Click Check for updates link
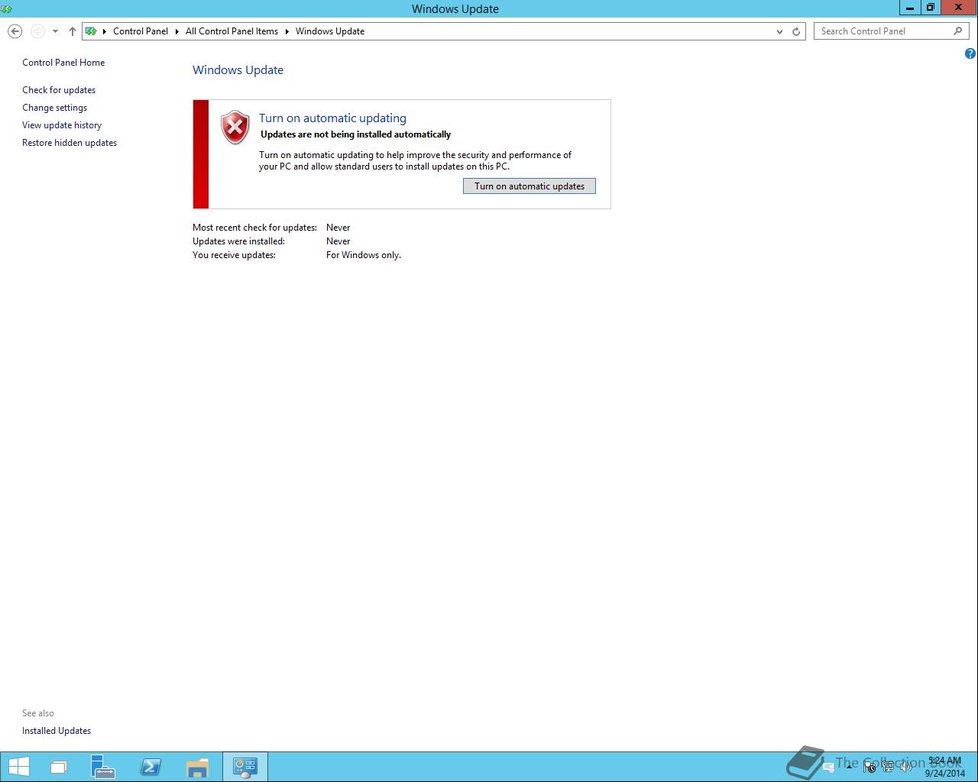978x782 pixels. coord(59,90)
